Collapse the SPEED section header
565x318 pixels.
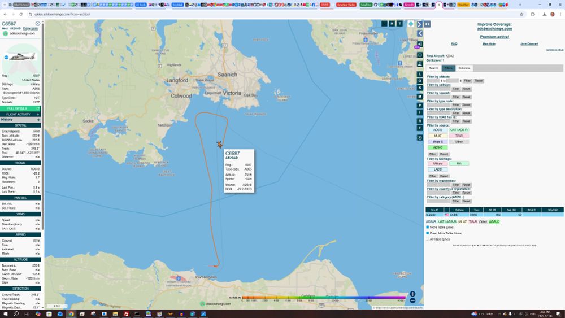20,235
